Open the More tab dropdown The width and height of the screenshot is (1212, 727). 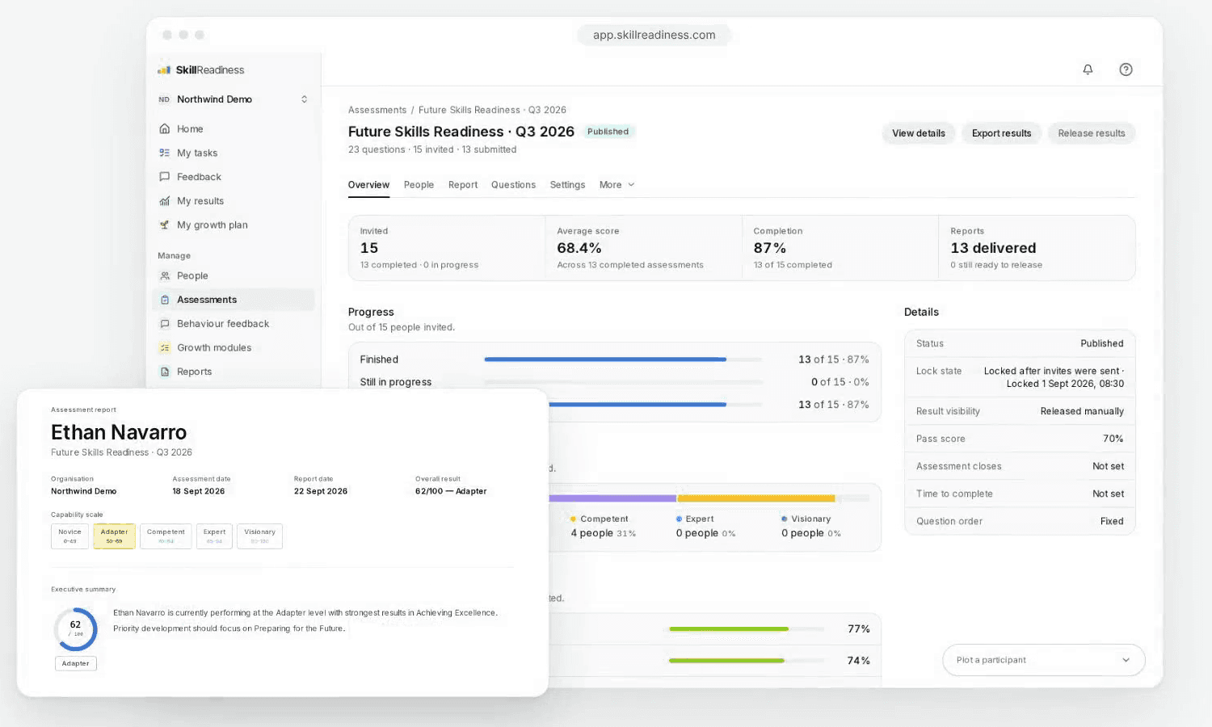(x=617, y=185)
